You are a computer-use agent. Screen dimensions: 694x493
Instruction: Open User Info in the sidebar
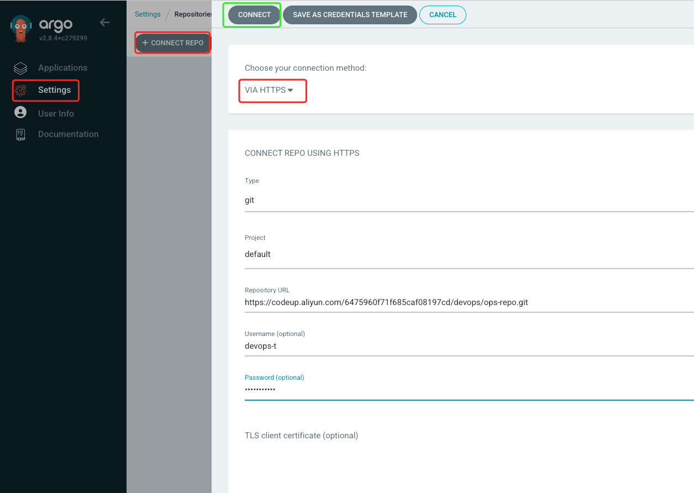coord(56,113)
